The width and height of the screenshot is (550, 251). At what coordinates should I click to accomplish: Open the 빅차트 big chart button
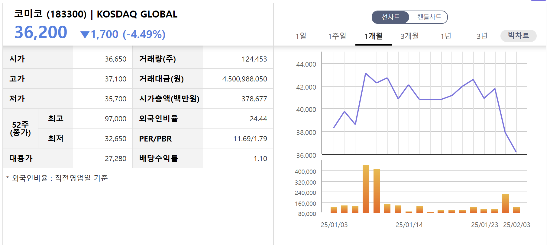point(519,36)
